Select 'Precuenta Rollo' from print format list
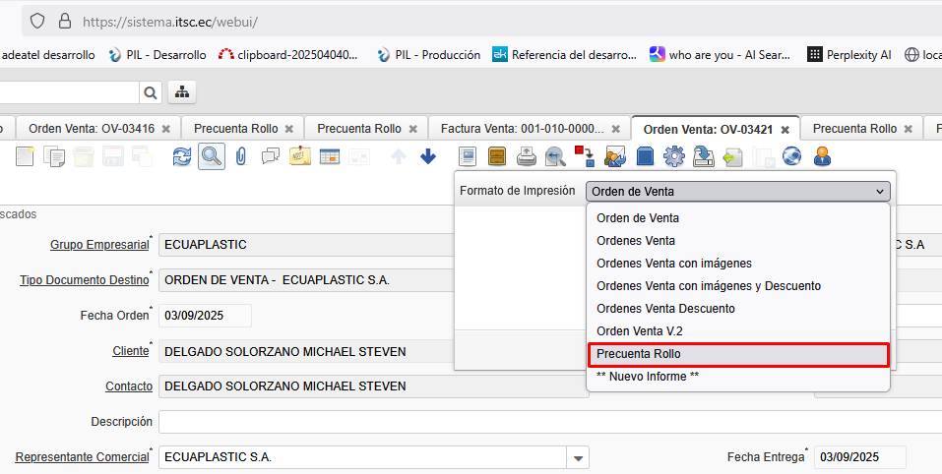 coord(738,354)
